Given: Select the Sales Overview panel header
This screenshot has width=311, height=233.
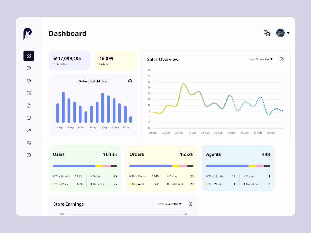Looking at the screenshot, I should pyautogui.click(x=163, y=59).
